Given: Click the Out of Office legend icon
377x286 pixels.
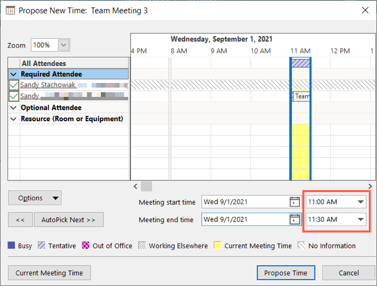Looking at the screenshot, I should (86, 246).
